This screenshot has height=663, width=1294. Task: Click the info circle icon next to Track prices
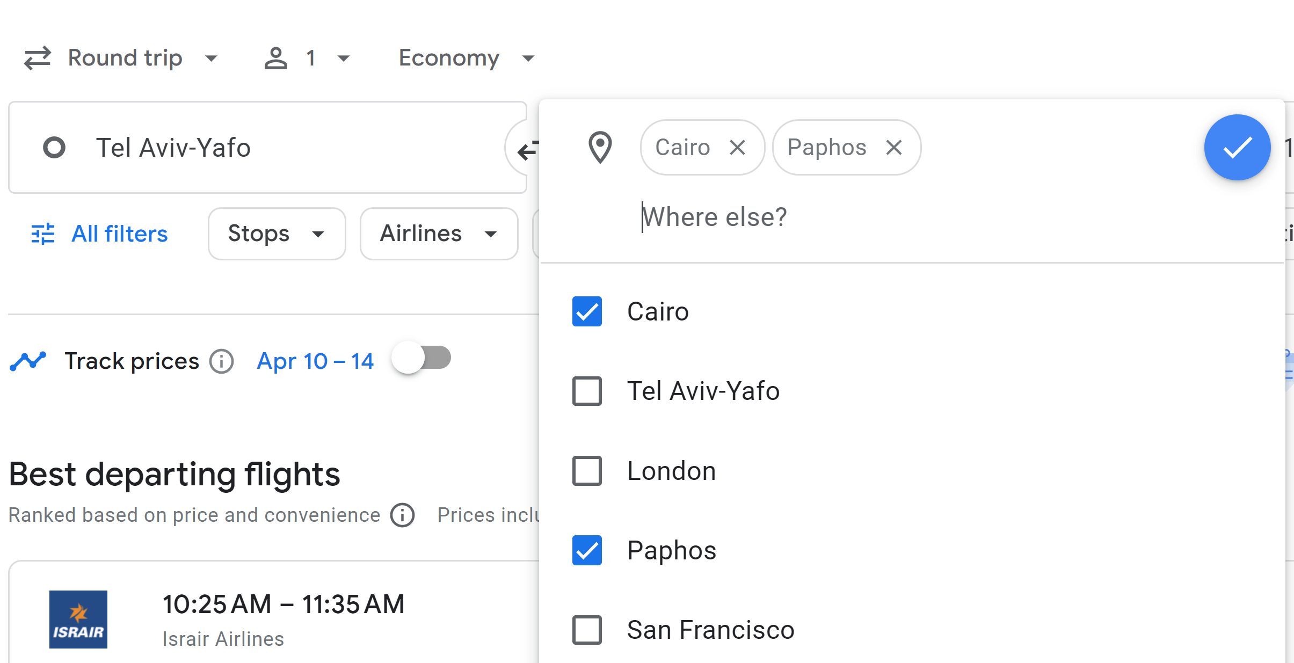[220, 359]
